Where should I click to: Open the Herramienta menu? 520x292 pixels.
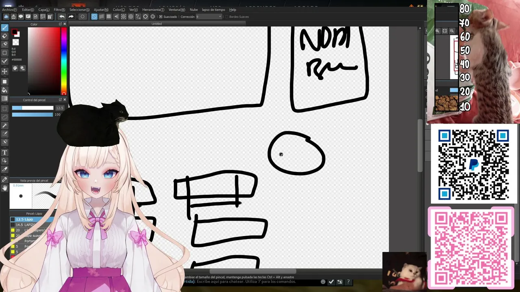(x=153, y=10)
